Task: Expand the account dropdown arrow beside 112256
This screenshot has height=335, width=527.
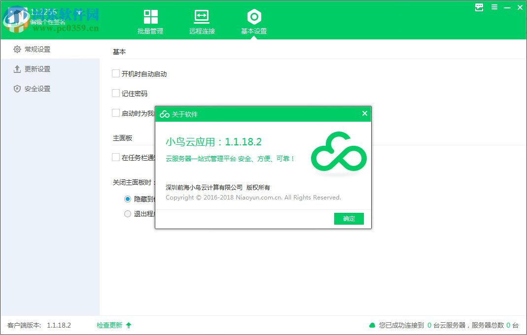Action: click(x=79, y=13)
